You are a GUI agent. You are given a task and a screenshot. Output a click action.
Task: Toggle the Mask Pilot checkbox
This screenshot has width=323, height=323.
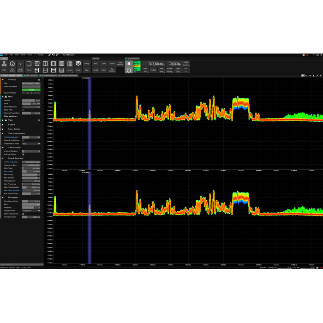pos(24,110)
